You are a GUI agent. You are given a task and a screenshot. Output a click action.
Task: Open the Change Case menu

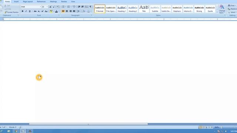point(46,11)
